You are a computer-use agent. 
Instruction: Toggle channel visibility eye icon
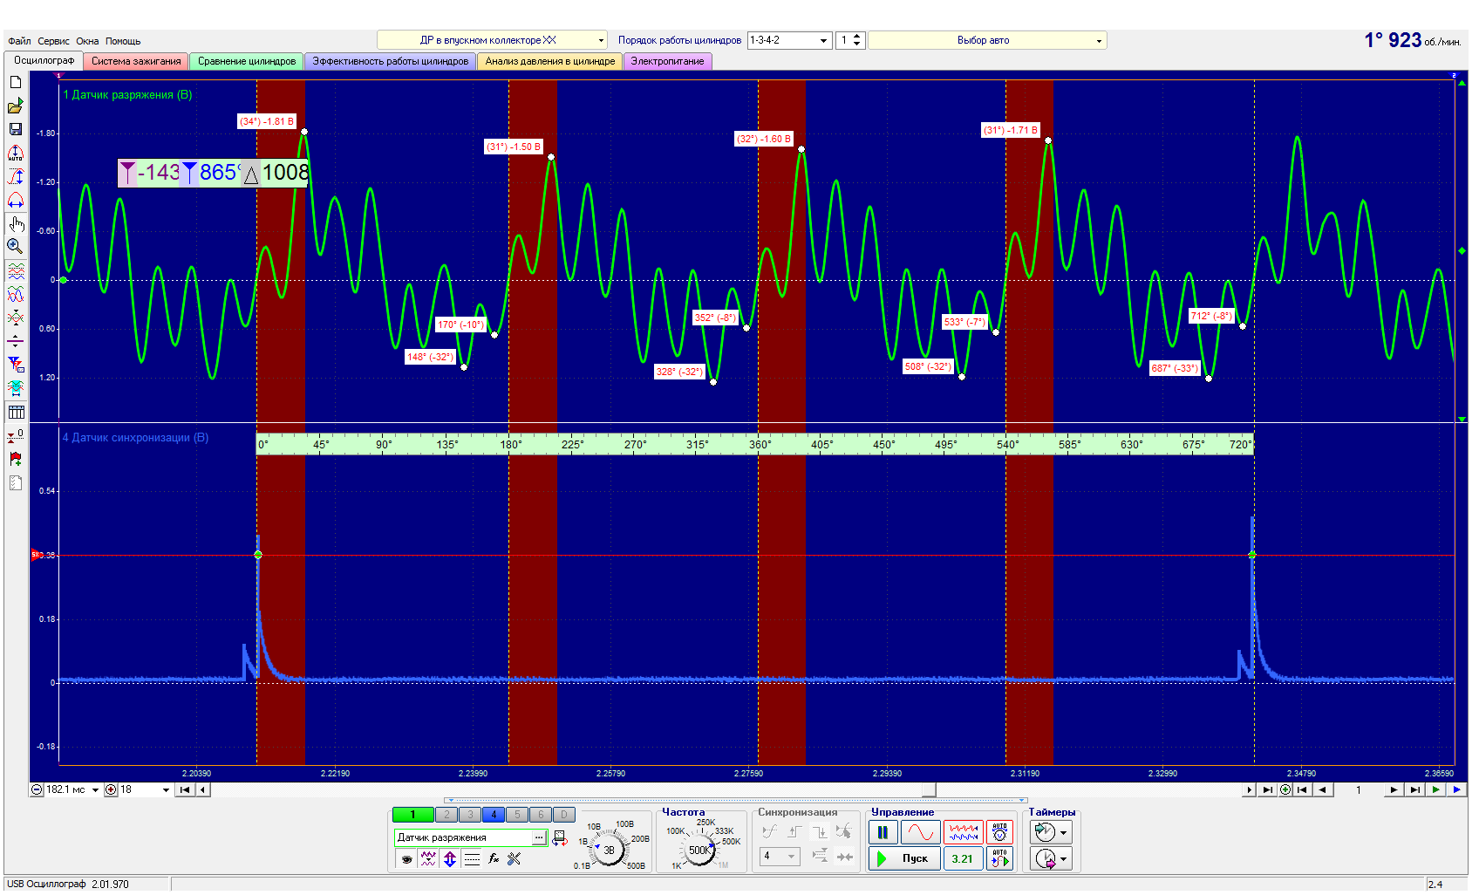[x=406, y=859]
